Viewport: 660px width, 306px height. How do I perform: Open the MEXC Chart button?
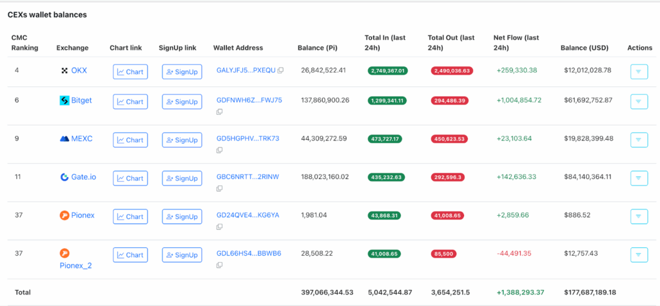point(130,140)
